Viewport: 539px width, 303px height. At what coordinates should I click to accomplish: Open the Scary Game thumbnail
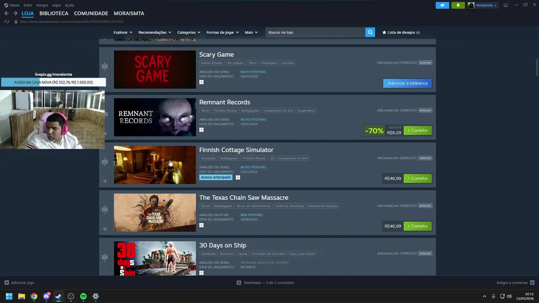click(x=155, y=69)
